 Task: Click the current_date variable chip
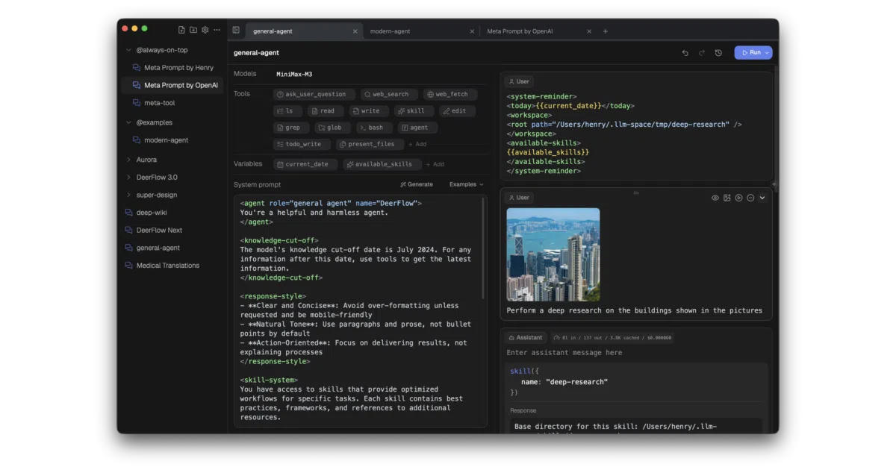pos(305,164)
